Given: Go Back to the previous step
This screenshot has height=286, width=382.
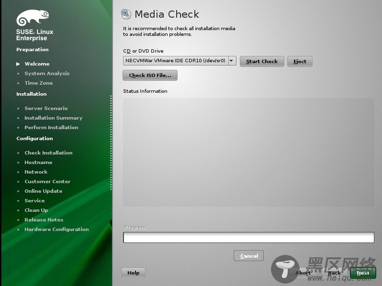Looking at the screenshot, I should 334,273.
